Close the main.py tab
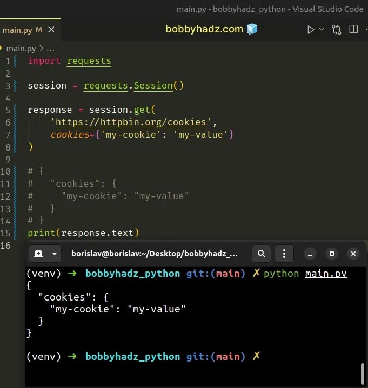The height and width of the screenshot is (388, 368). coord(51,30)
